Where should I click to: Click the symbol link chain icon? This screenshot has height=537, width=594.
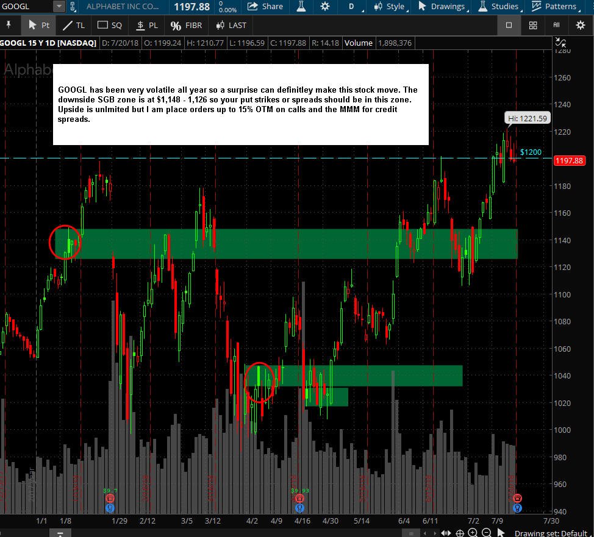point(73,7)
